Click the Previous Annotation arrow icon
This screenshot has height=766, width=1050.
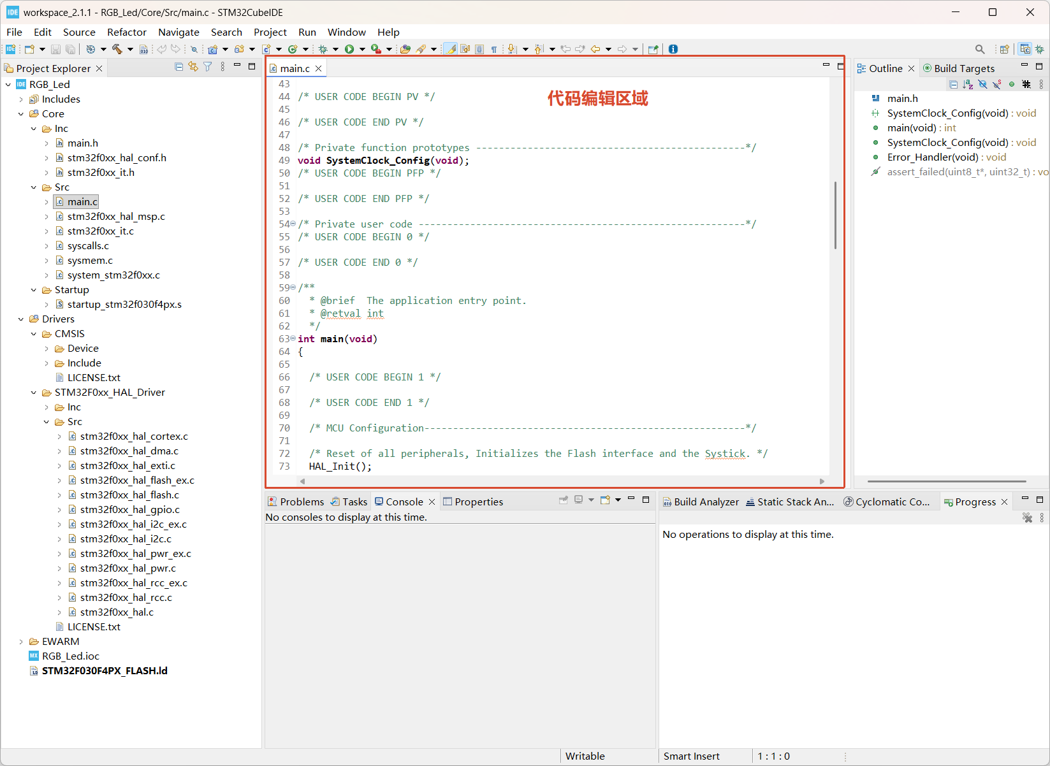[539, 49]
